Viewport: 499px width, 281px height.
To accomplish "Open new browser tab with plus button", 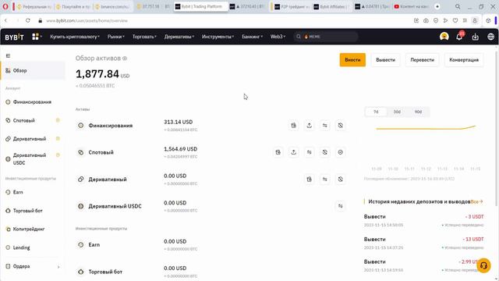I will [x=437, y=6].
